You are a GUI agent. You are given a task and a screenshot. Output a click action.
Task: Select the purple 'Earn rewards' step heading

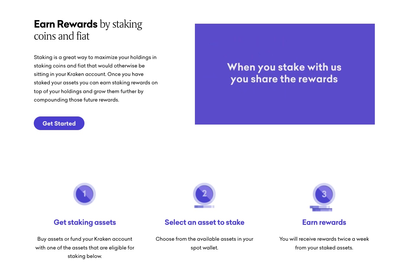[324, 222]
